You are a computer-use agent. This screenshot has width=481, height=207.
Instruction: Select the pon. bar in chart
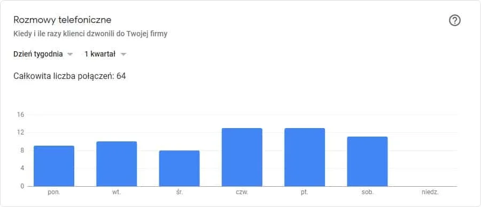point(53,166)
